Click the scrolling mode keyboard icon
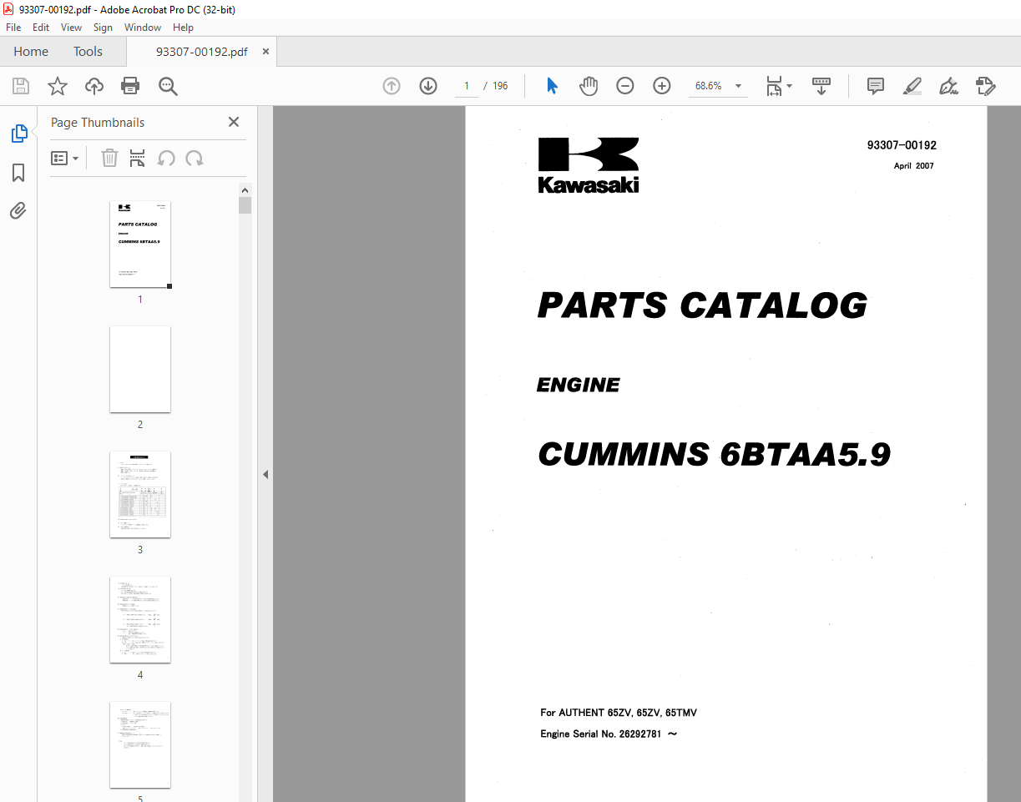1021x802 pixels. [821, 86]
